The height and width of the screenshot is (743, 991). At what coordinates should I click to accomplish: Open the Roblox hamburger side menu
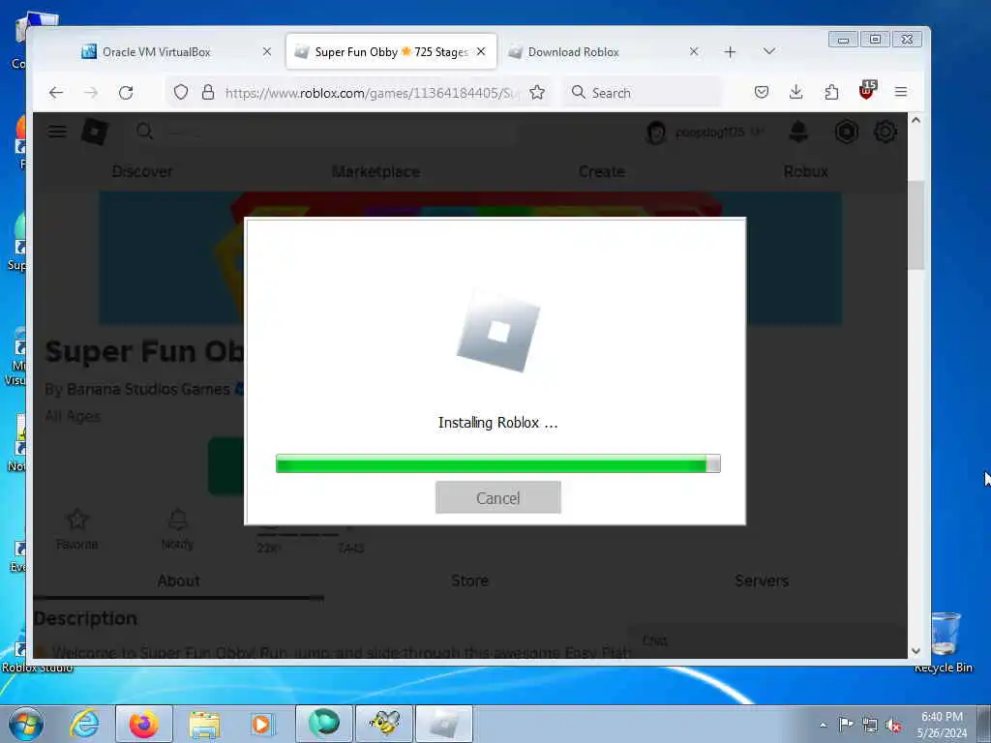coord(57,132)
